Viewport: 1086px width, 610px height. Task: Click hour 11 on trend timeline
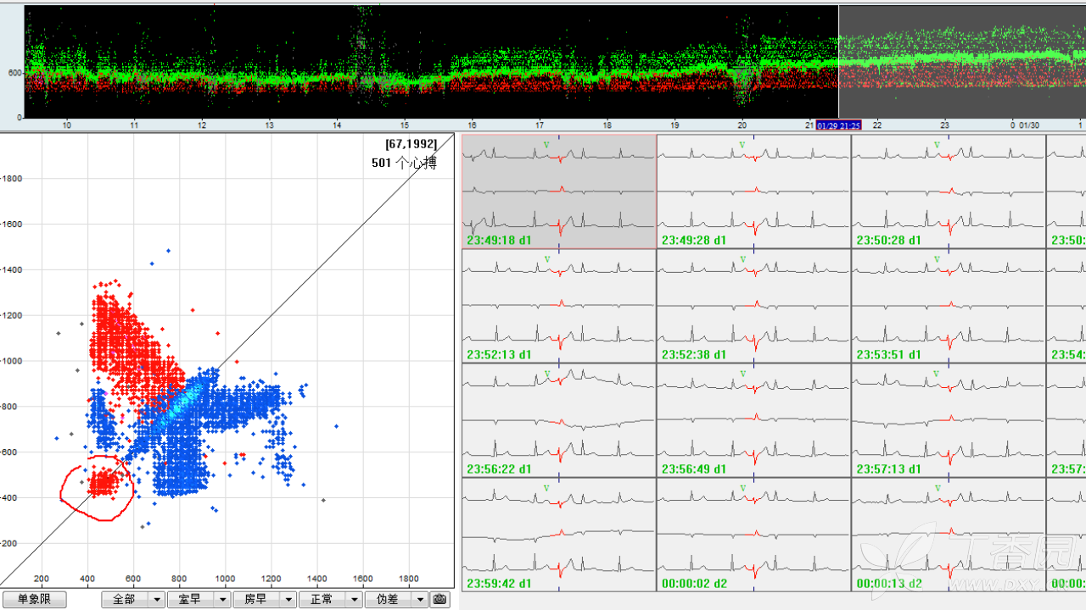point(134,125)
